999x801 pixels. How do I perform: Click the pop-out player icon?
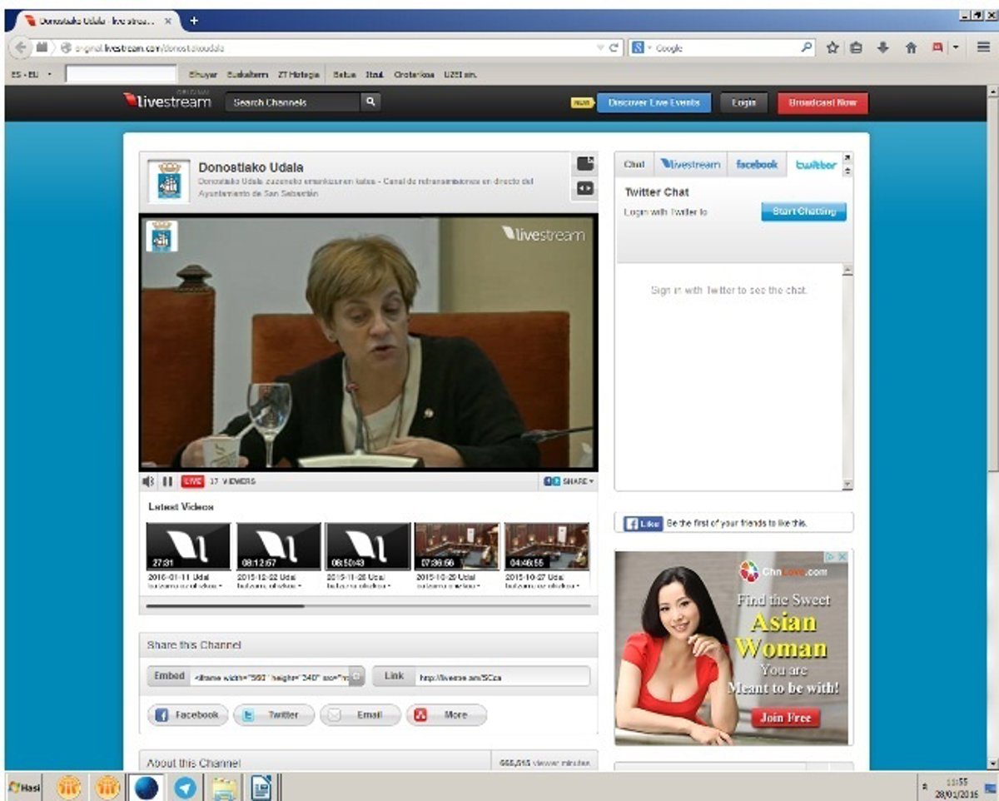coord(585,164)
